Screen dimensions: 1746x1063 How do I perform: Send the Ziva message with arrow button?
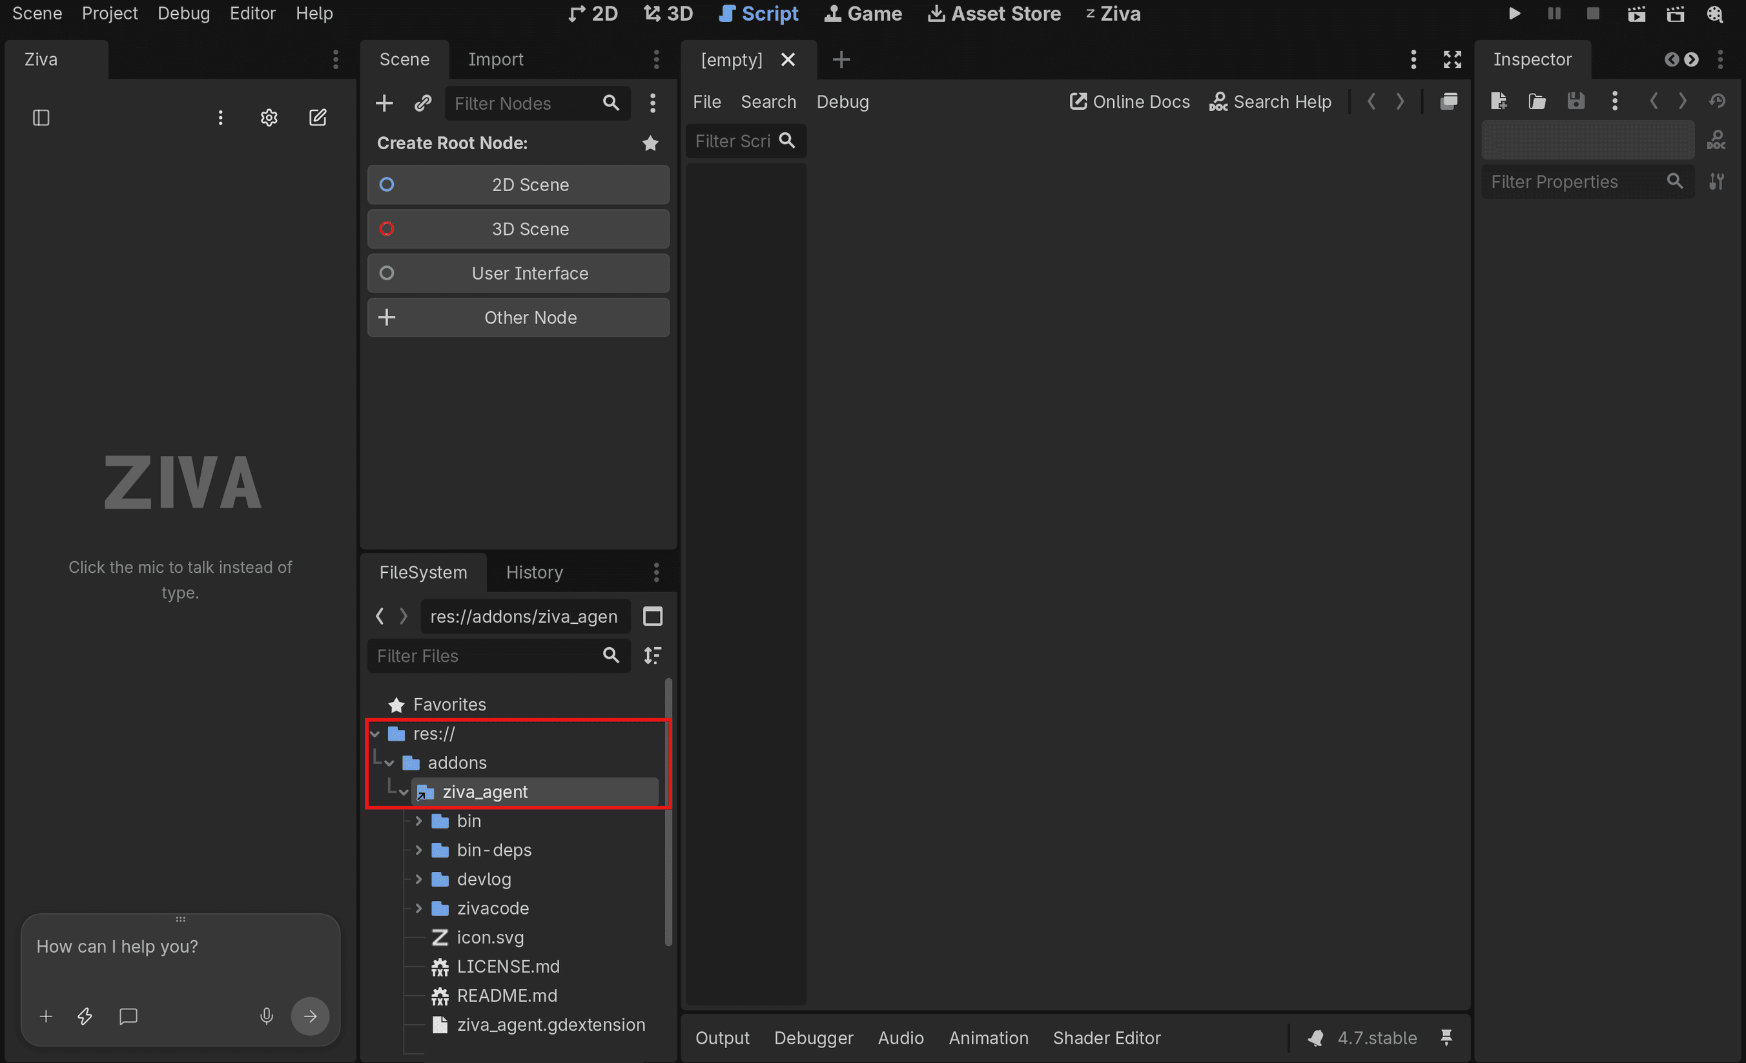[311, 1017]
